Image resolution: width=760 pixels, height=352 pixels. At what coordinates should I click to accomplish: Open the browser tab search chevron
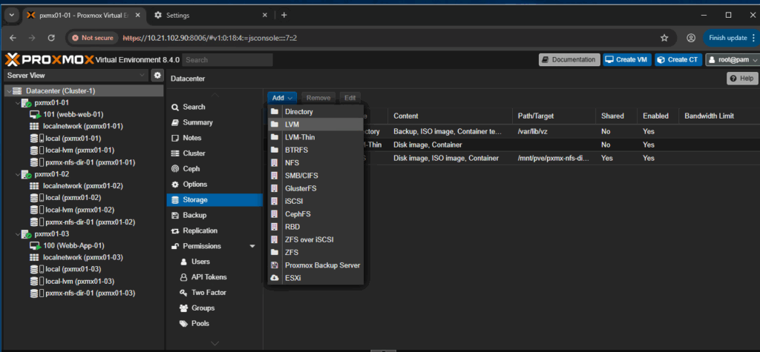pos(11,15)
